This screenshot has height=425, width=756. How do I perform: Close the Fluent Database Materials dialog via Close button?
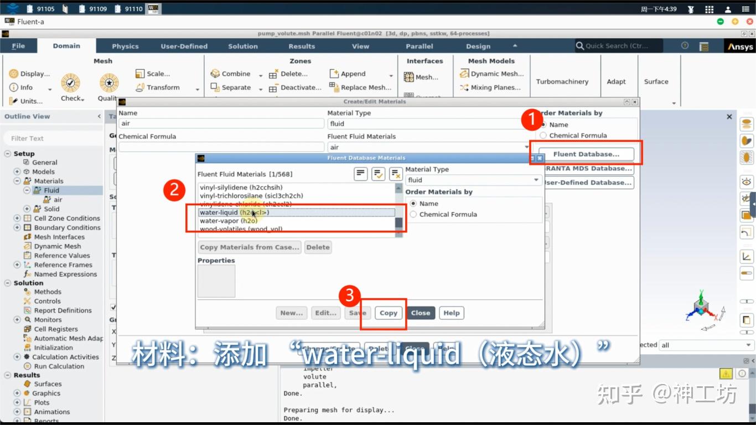pyautogui.click(x=421, y=313)
